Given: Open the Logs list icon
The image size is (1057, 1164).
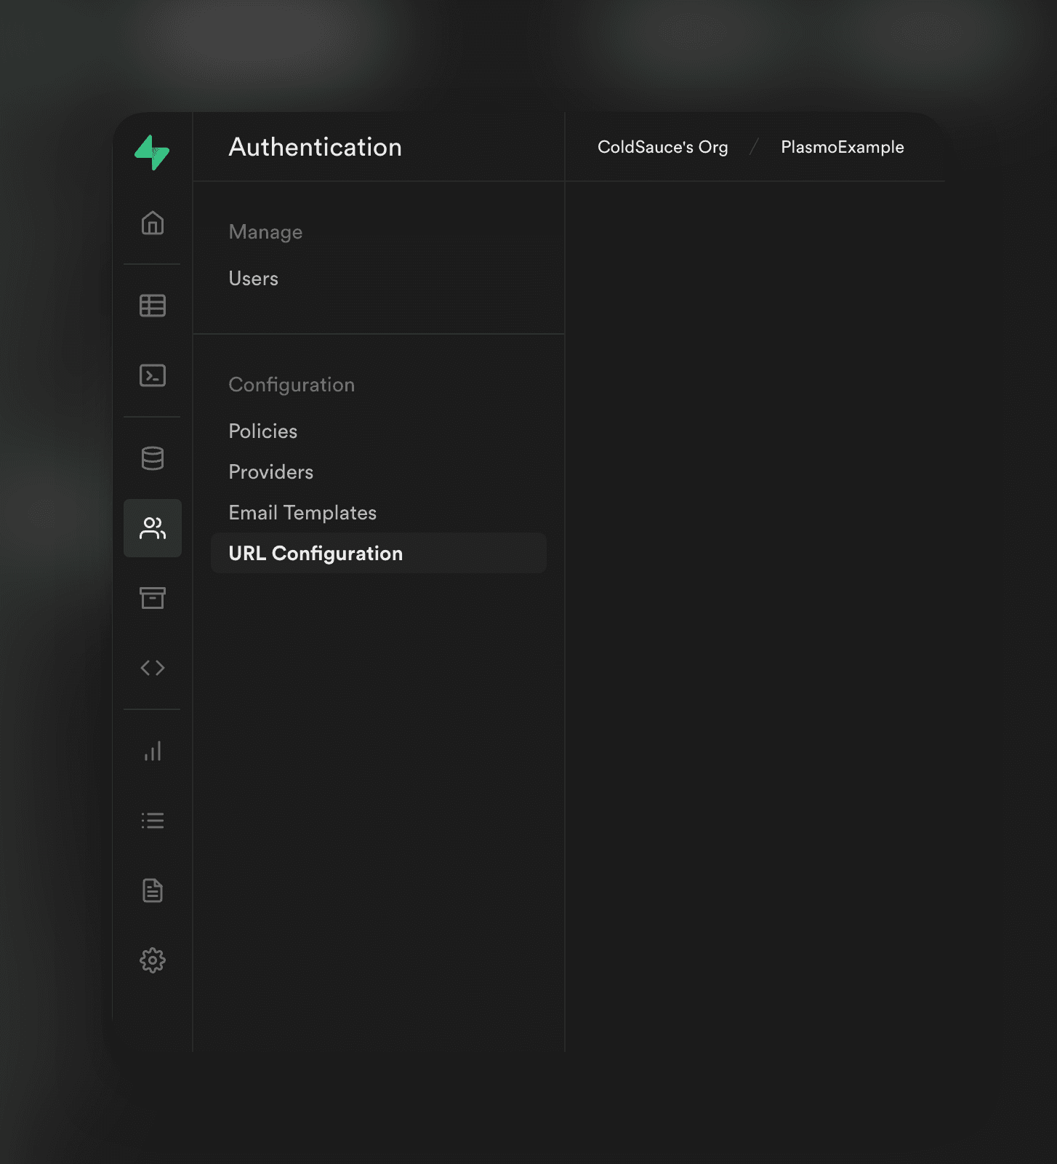Looking at the screenshot, I should coord(153,821).
